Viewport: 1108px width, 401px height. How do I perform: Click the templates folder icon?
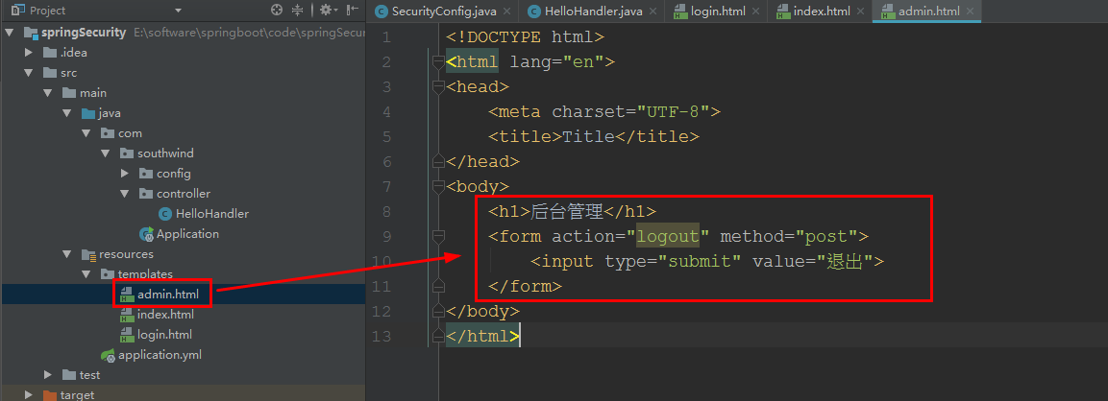[108, 274]
